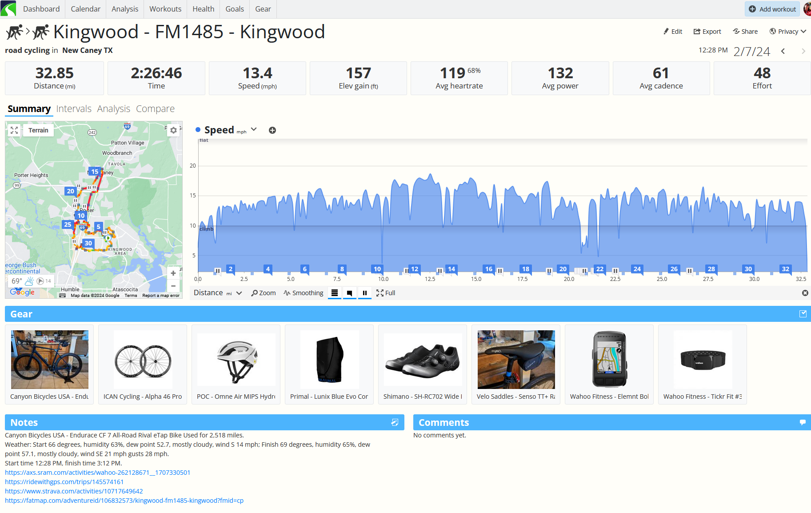Go to next workout arrow

tap(803, 51)
